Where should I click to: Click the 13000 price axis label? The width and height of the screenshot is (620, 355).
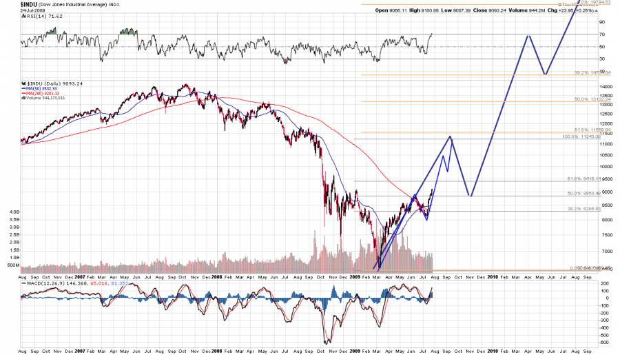coord(606,105)
